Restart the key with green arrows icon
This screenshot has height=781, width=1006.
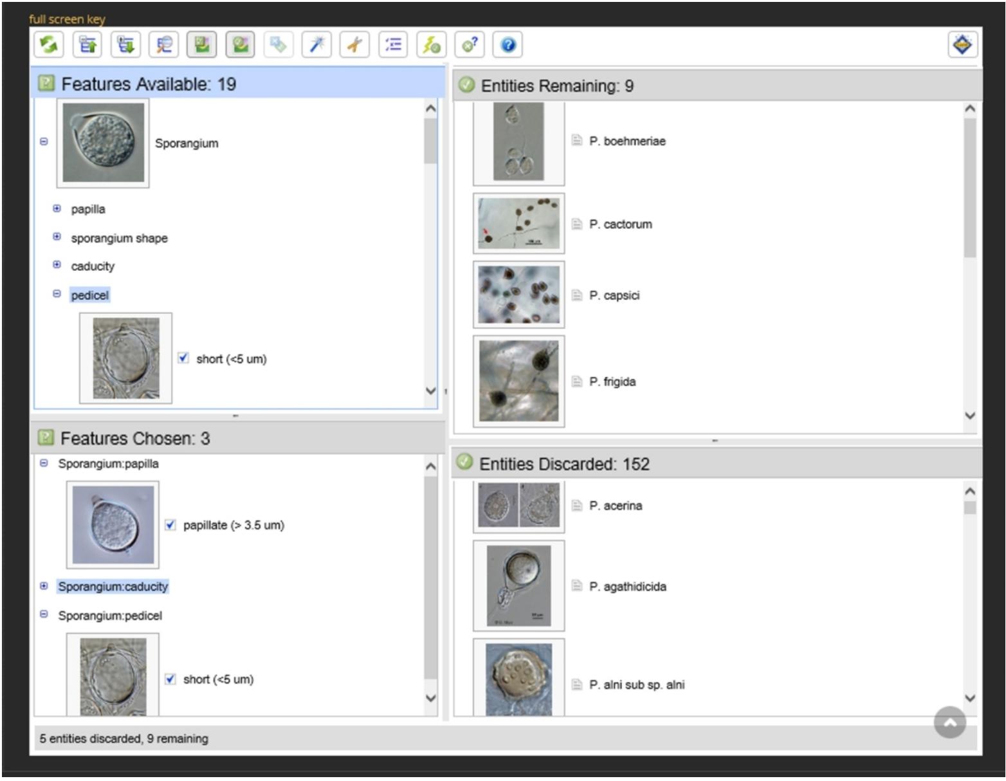[49, 44]
